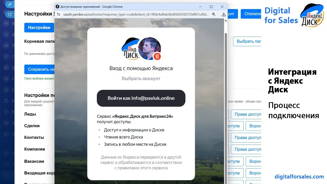Screen dimensions: 327x184
Task: Click the "Запись в любом месте на Диске" permission line
Action: [x=135, y=144]
